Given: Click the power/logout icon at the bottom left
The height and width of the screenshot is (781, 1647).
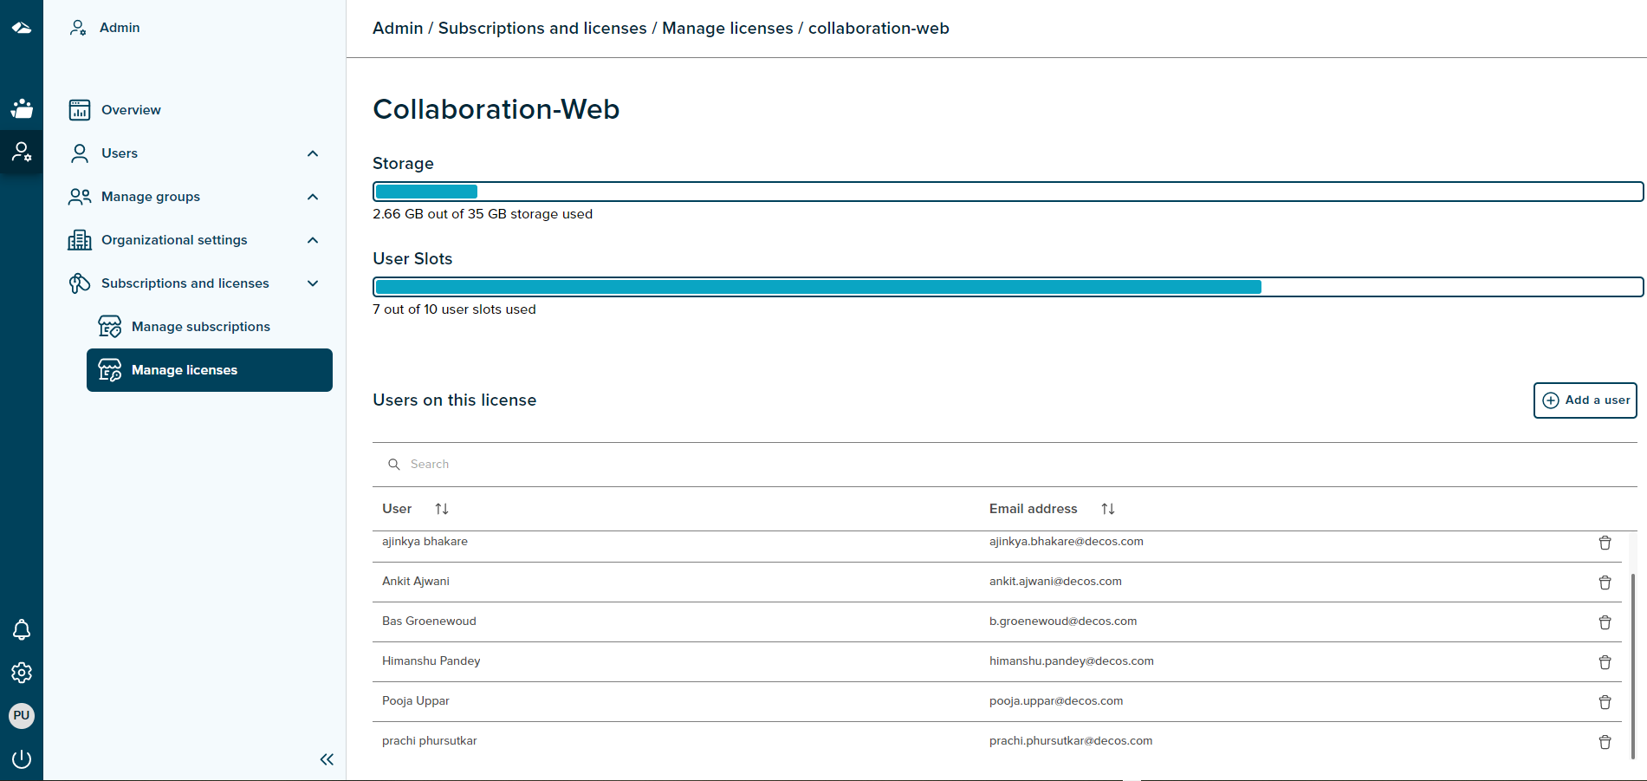Looking at the screenshot, I should pyautogui.click(x=21, y=758).
